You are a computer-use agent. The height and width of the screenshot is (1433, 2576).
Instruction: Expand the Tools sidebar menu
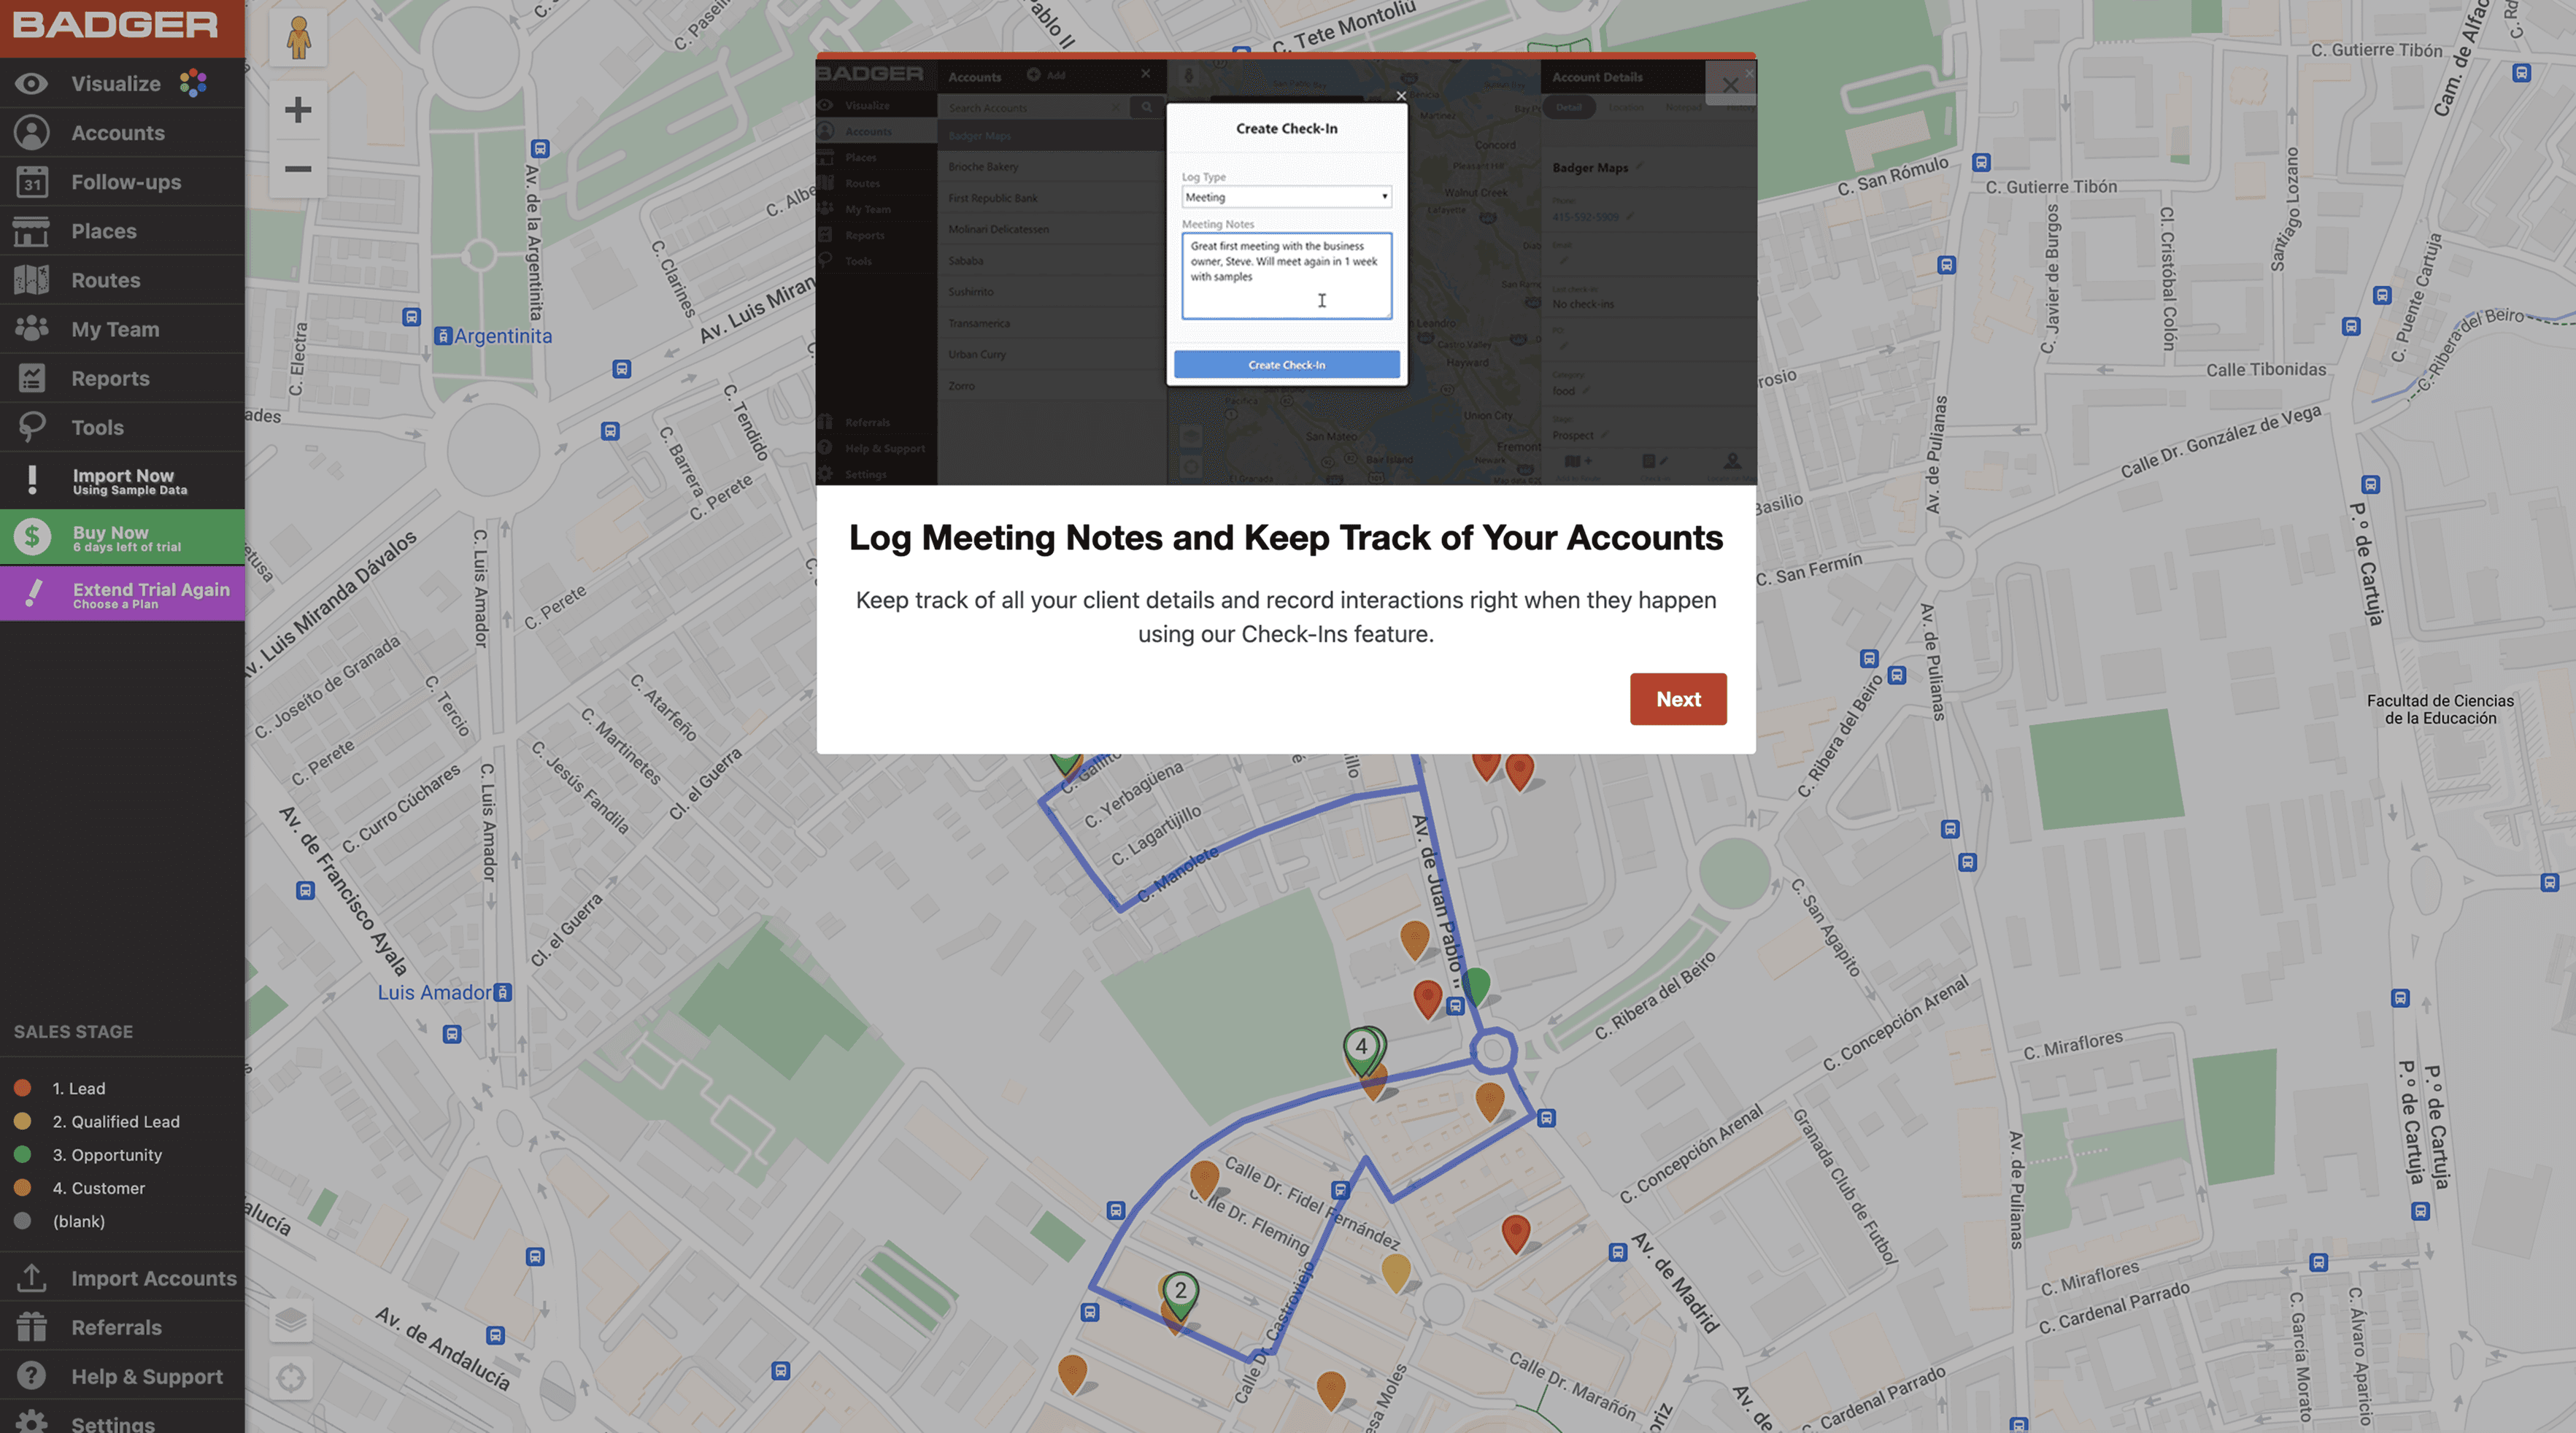click(97, 427)
